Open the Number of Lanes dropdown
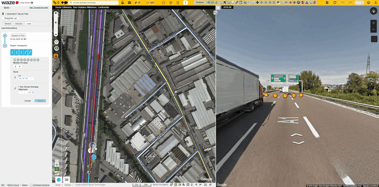This screenshot has height=187, width=379. (17, 67)
